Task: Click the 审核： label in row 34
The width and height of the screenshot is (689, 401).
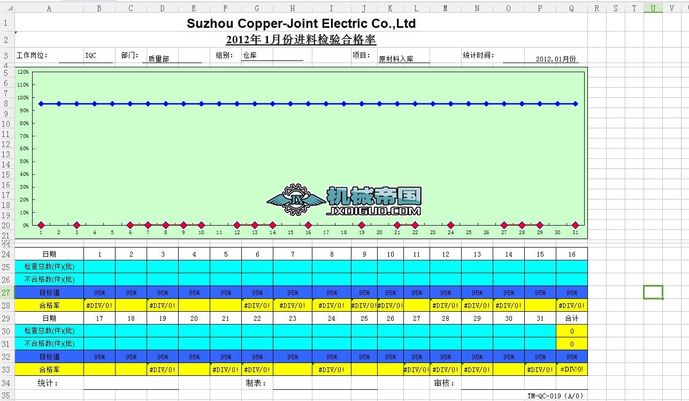Action: (444, 383)
